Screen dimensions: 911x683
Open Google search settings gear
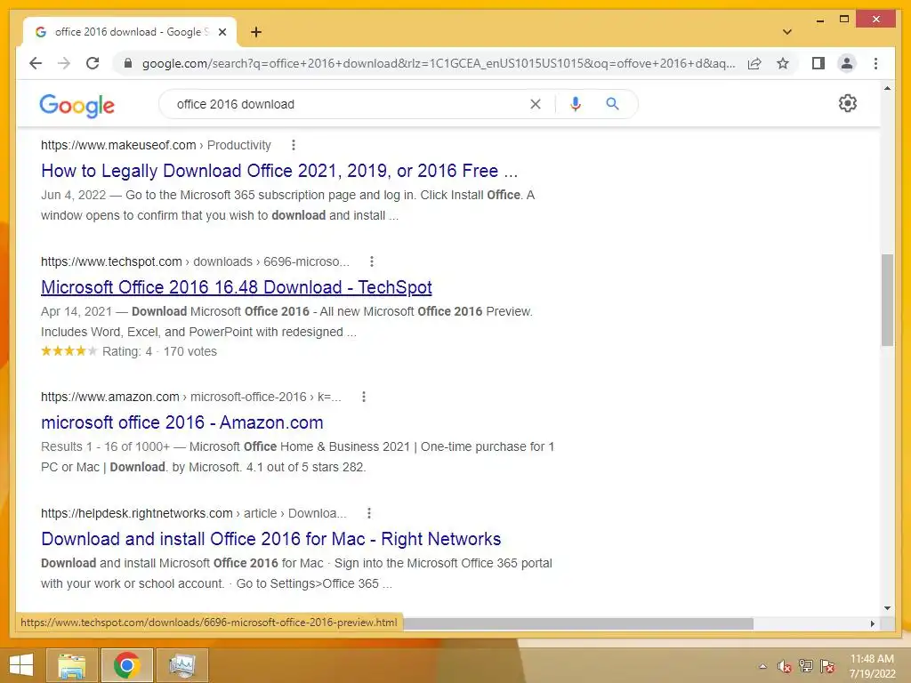(x=848, y=103)
